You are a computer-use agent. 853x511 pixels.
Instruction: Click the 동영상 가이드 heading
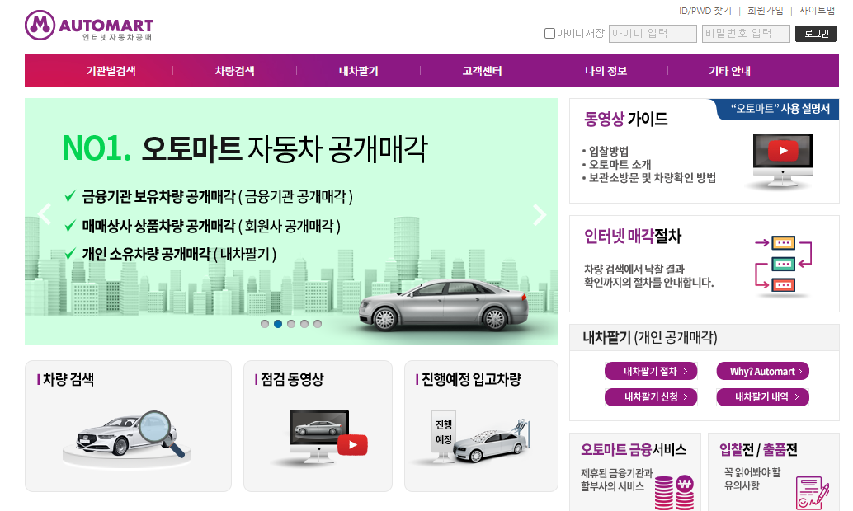click(625, 119)
